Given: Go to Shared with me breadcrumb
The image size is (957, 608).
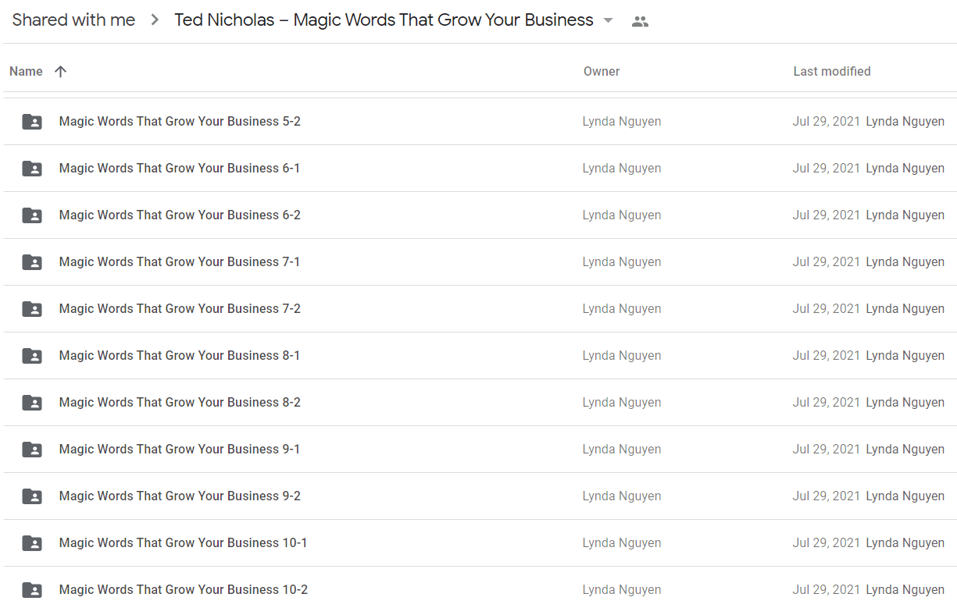Looking at the screenshot, I should [73, 20].
